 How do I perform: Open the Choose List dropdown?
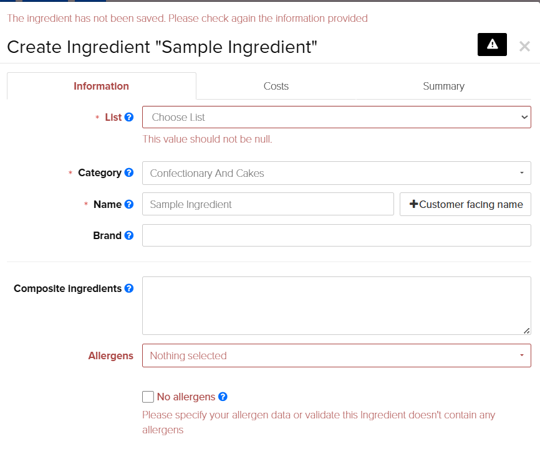[337, 117]
